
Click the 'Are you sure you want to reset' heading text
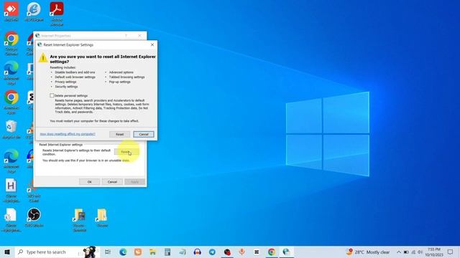click(x=103, y=59)
